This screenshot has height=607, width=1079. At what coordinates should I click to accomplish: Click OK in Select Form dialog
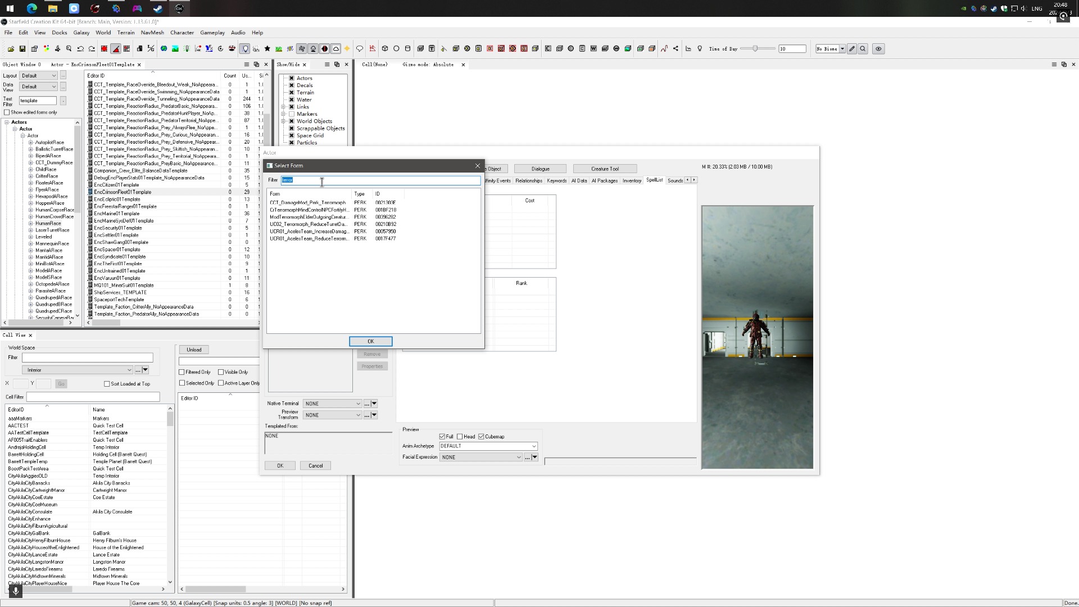[x=370, y=341]
